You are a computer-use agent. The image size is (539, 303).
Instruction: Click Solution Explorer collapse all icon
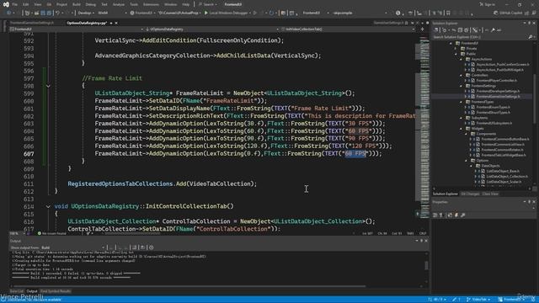click(x=461, y=30)
